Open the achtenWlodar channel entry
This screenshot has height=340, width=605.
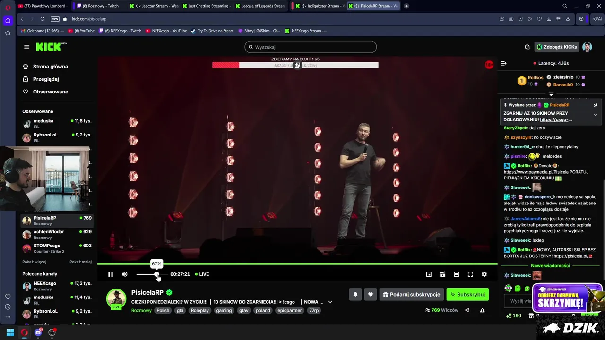coord(57,235)
